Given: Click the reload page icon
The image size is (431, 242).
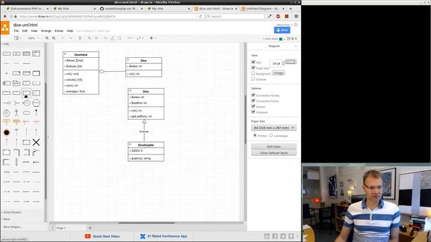Looking at the screenshot, I should tap(201, 16).
